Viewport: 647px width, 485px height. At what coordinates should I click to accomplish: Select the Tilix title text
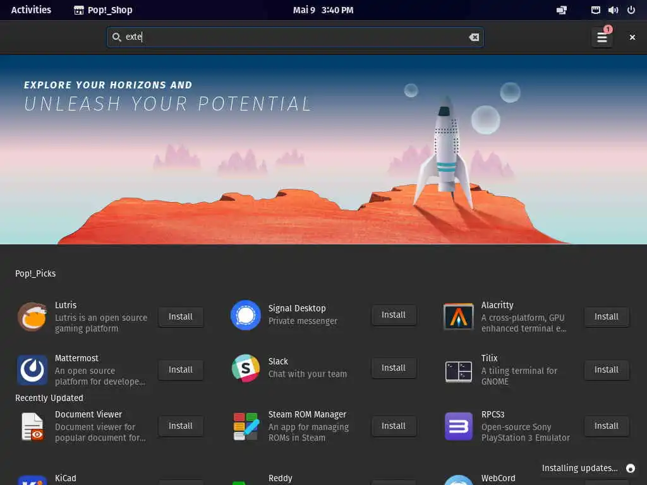(x=490, y=358)
